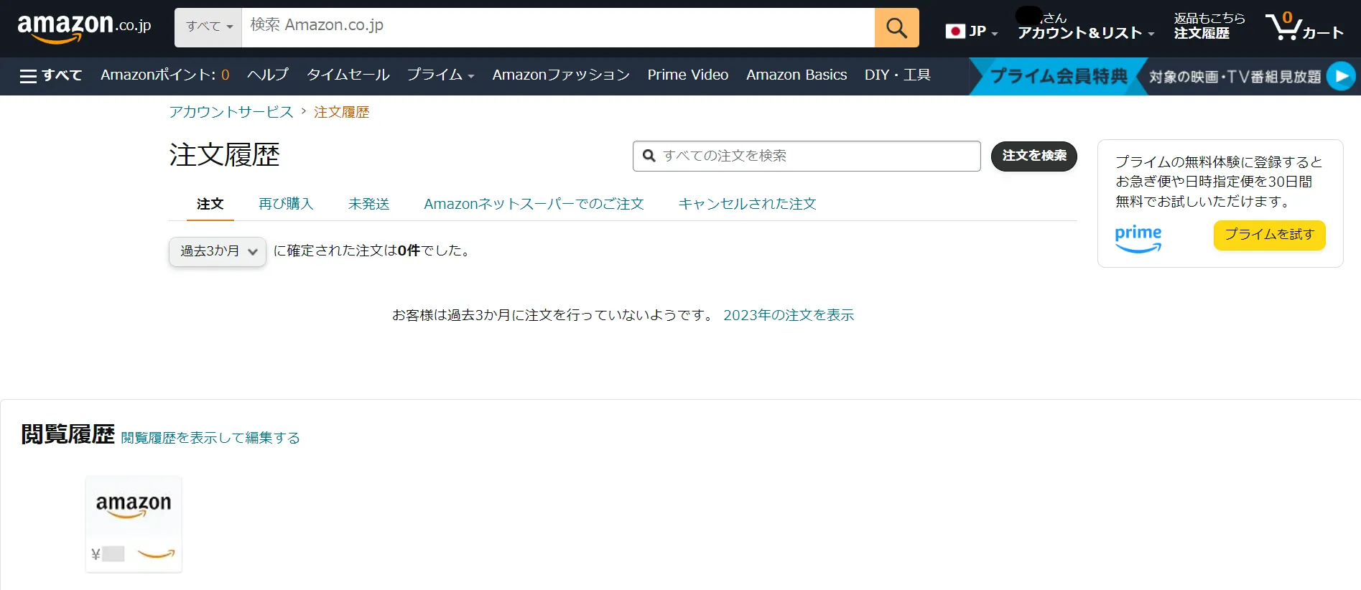1361x590 pixels.
Task: Click the Japan flag language icon
Action: click(x=955, y=31)
